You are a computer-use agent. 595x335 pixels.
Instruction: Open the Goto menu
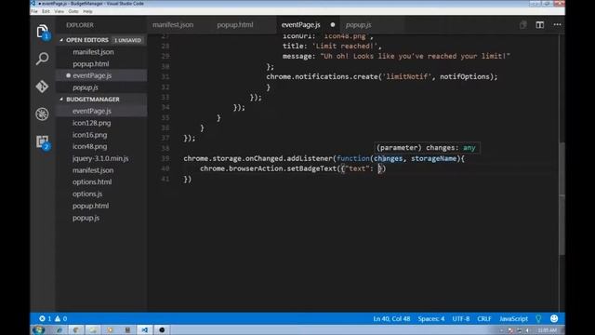click(73, 11)
